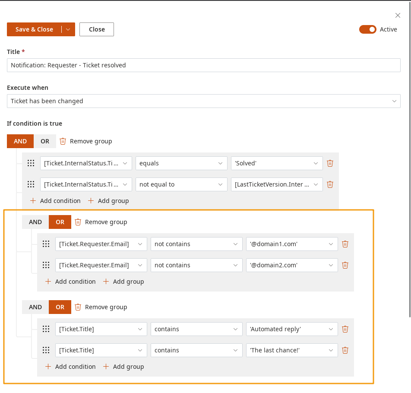The height and width of the screenshot is (393, 411).
Task: Click the Save & Close button
Action: (x=34, y=29)
